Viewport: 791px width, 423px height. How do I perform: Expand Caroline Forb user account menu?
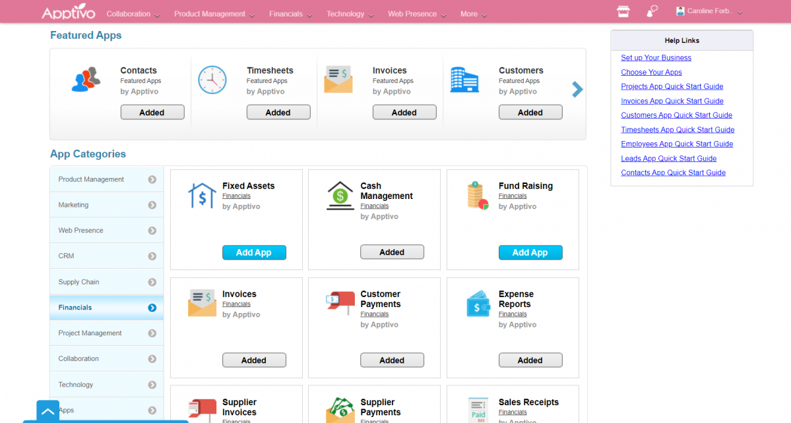(709, 12)
